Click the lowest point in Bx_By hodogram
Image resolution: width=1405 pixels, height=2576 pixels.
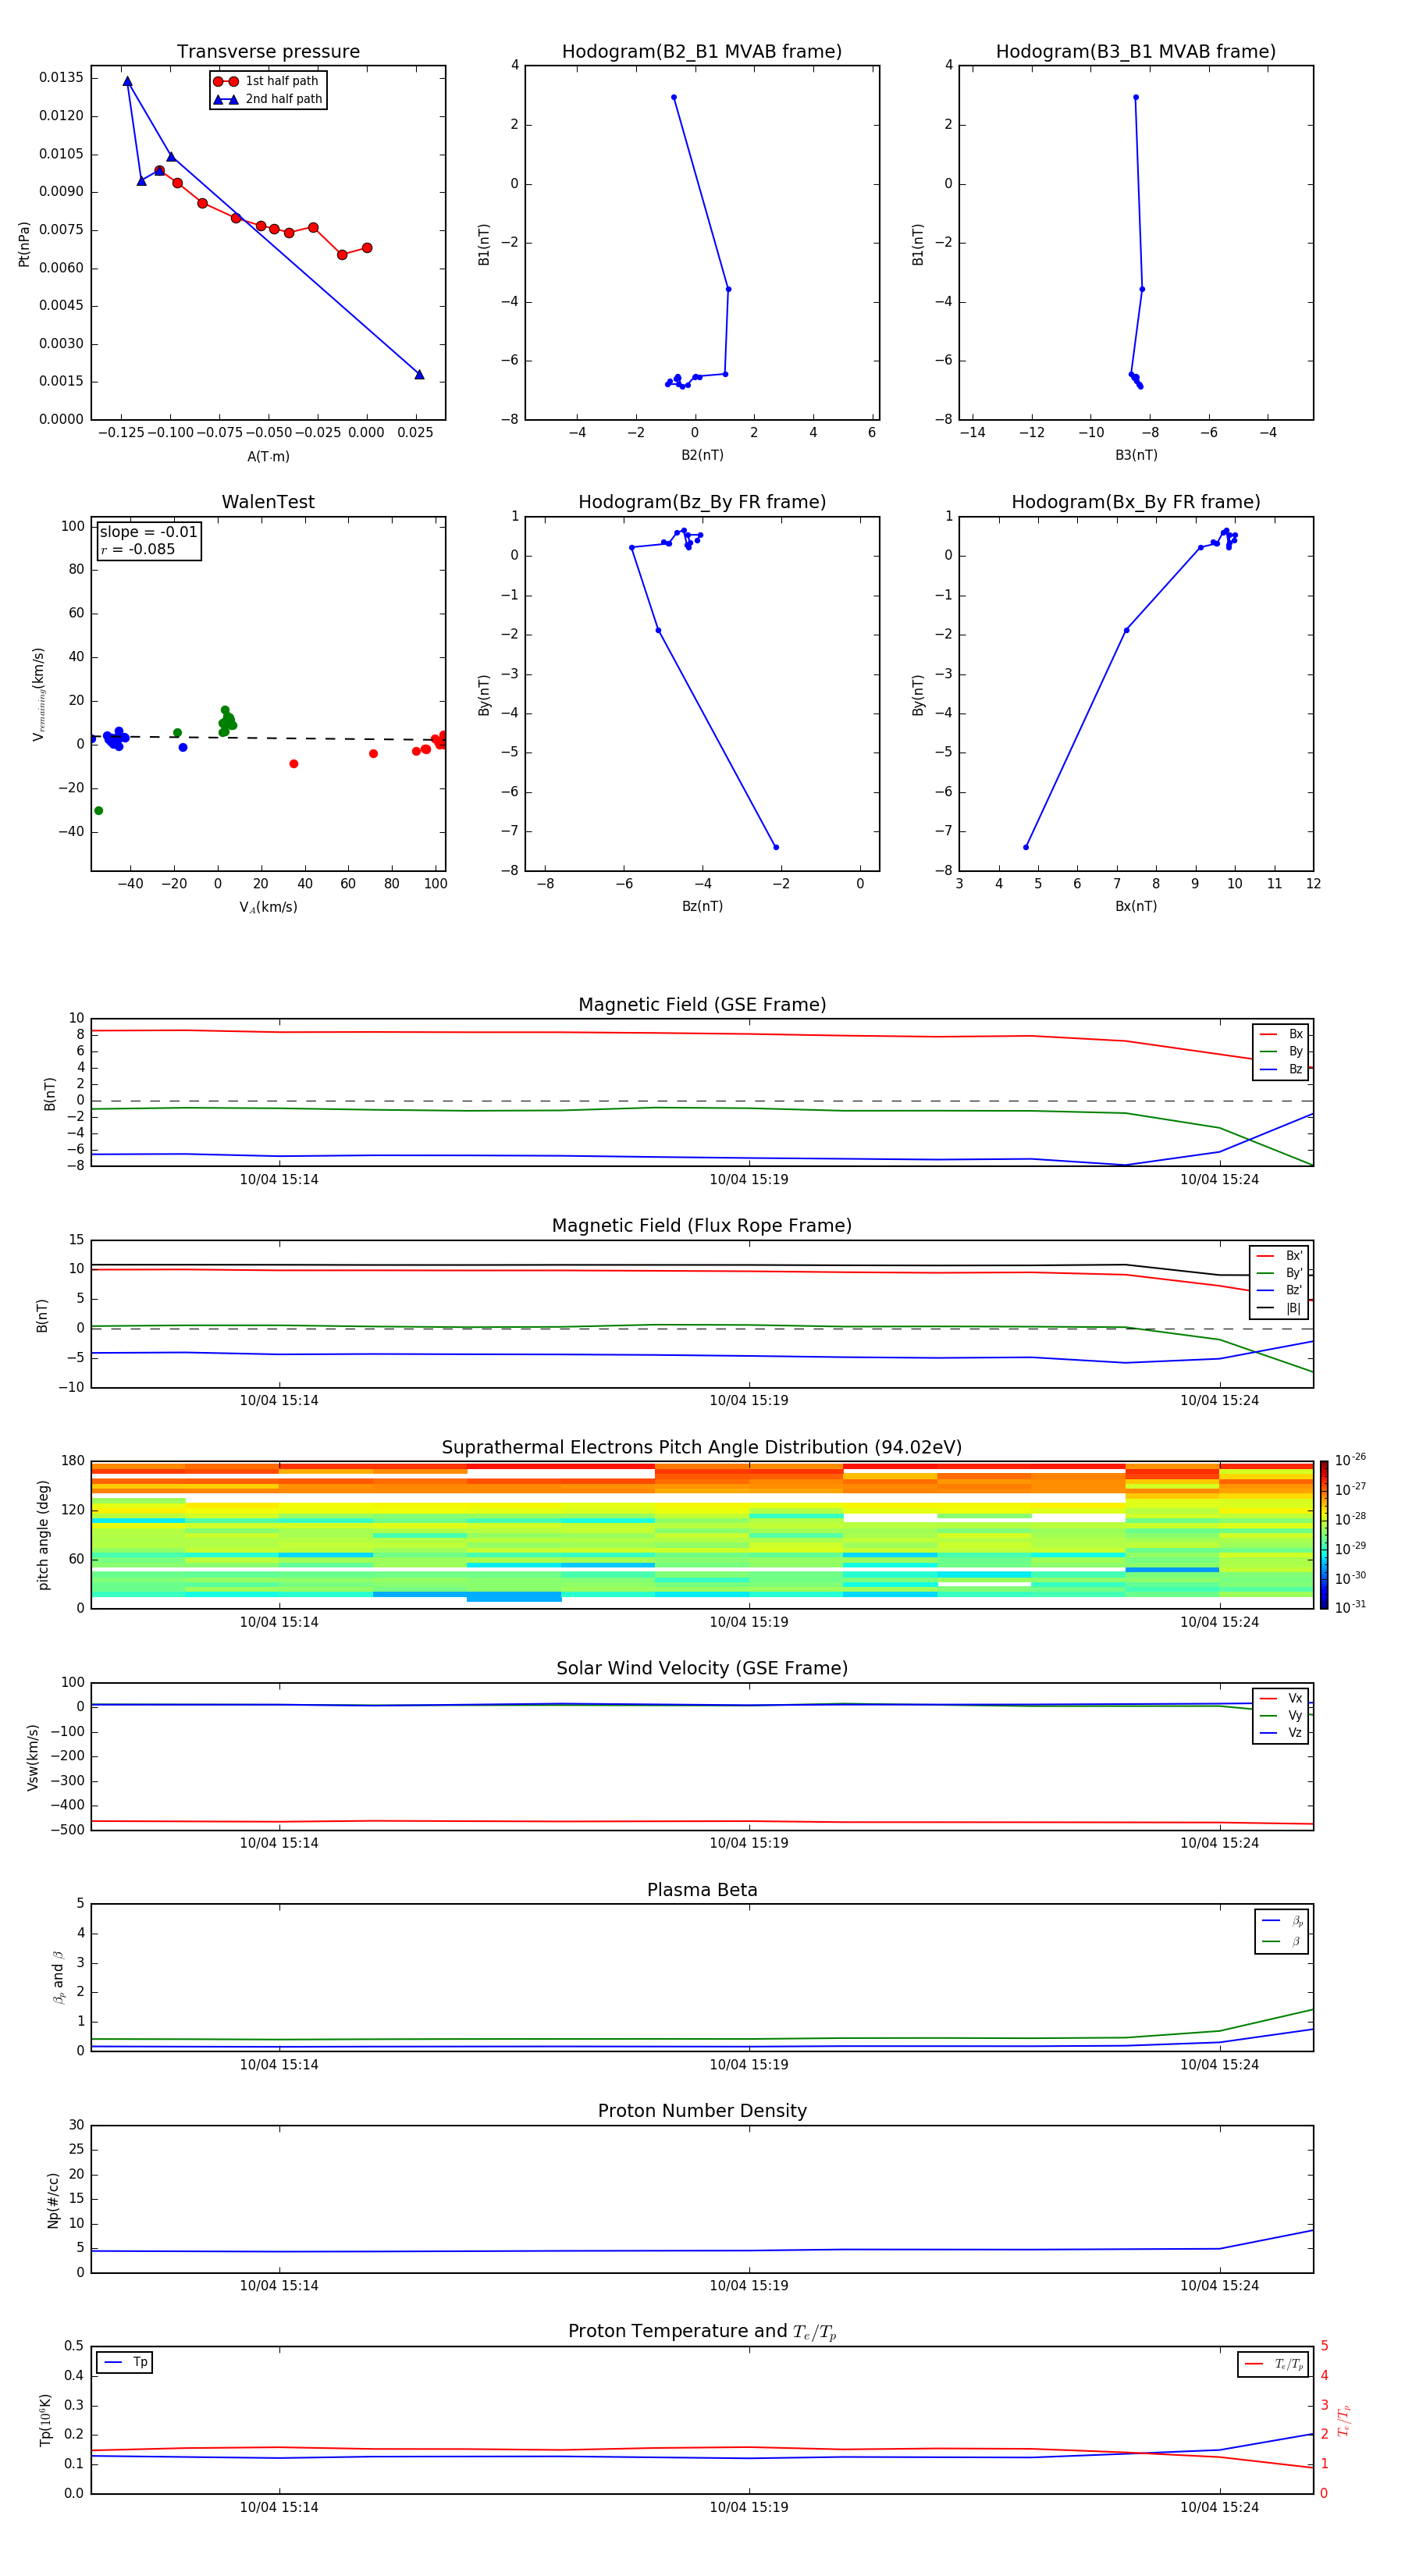pos(1025,847)
